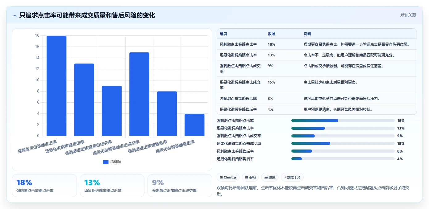
Task: Click the lightning icon beside the title
Action: [x=15, y=15]
